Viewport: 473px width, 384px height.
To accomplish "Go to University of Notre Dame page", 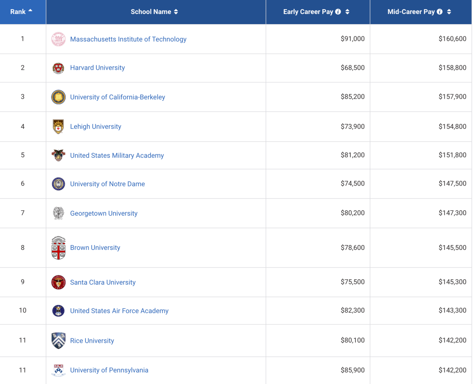I will tap(107, 184).
